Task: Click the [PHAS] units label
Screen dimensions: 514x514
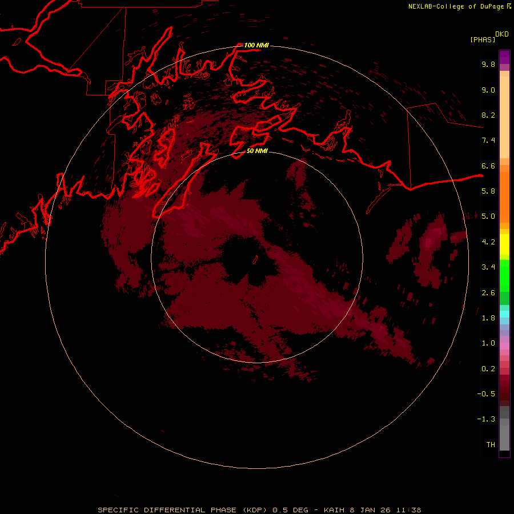Action: 483,39
